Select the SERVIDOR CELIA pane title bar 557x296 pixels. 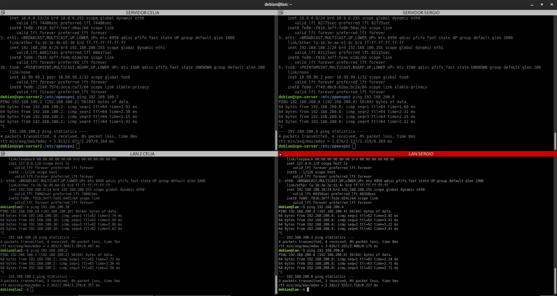[142, 13]
